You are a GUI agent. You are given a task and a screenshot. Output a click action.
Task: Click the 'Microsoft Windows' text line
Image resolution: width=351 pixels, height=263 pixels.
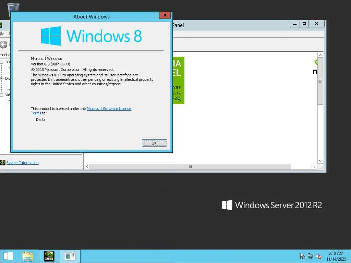46,59
